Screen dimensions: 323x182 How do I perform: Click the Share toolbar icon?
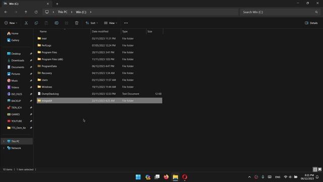click(x=67, y=23)
